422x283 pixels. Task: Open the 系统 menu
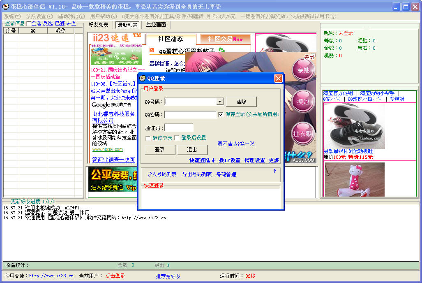(x=12, y=16)
